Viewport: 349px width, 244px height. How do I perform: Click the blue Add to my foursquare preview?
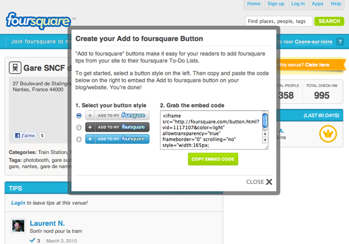(117, 139)
